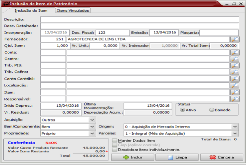Enable Desdobrar itens individualmente checkbox

click(x=115, y=150)
